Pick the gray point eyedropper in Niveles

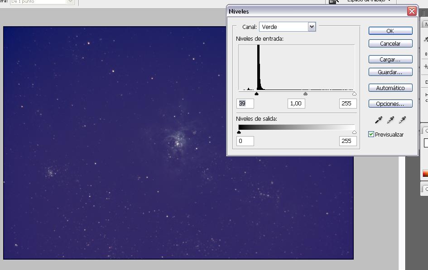pos(390,119)
